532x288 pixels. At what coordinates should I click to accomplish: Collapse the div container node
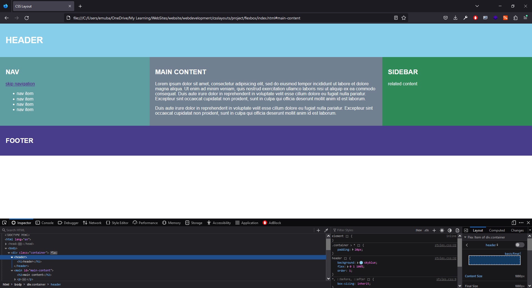(x=9, y=253)
